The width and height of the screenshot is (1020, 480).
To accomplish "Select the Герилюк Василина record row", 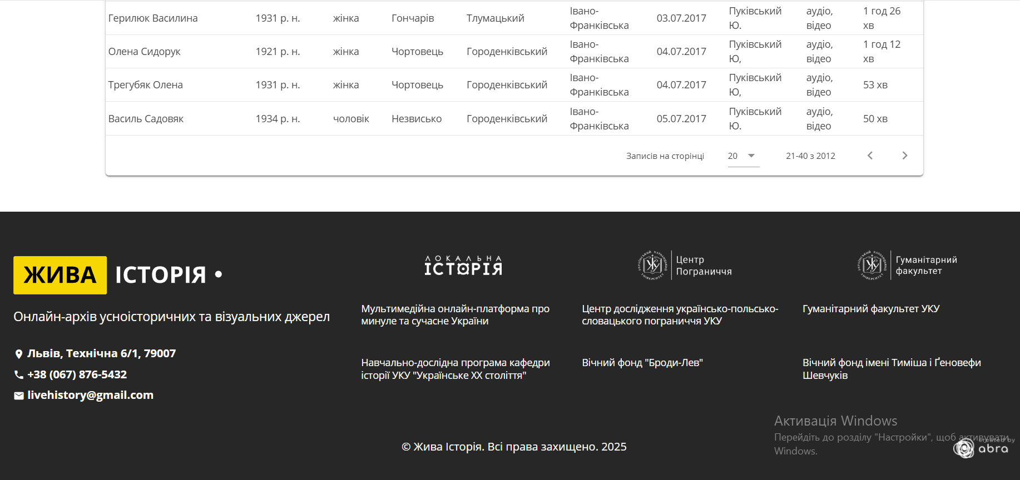I will (153, 18).
